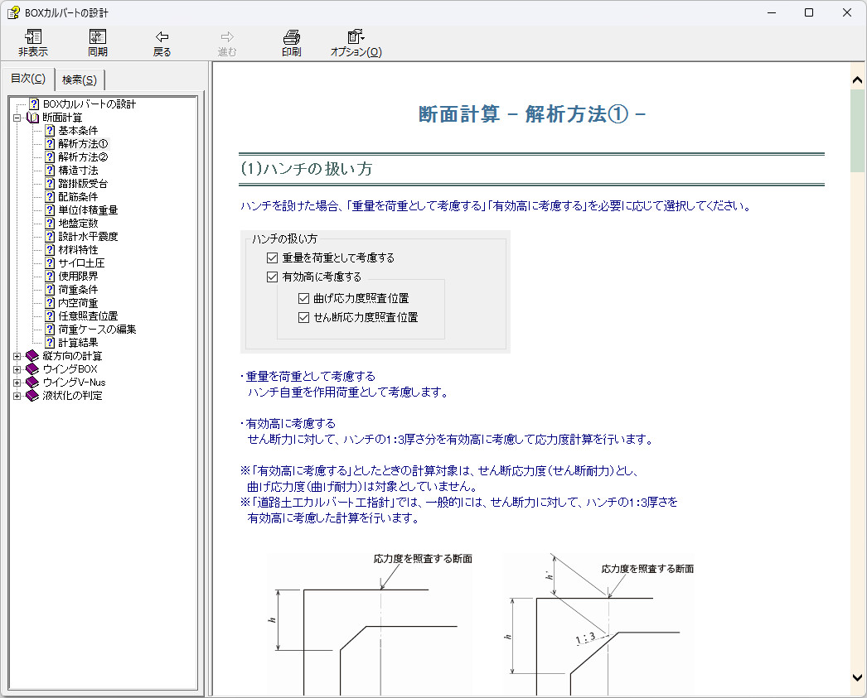
Task: Go back with the 戻る arrow icon
Action: tap(162, 37)
